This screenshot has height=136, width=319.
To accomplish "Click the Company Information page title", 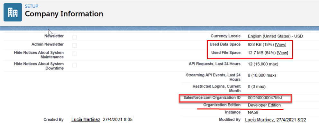I will tap(64, 14).
